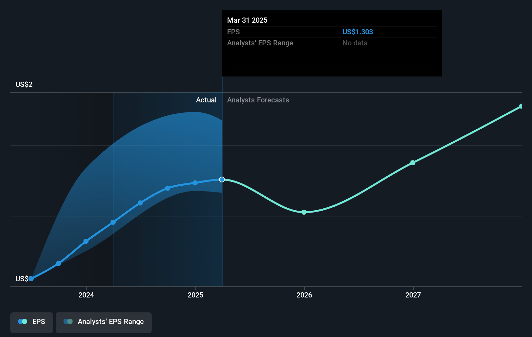532x337 pixels.
Task: Click the 2026 x-axis label
Action: coord(304,295)
